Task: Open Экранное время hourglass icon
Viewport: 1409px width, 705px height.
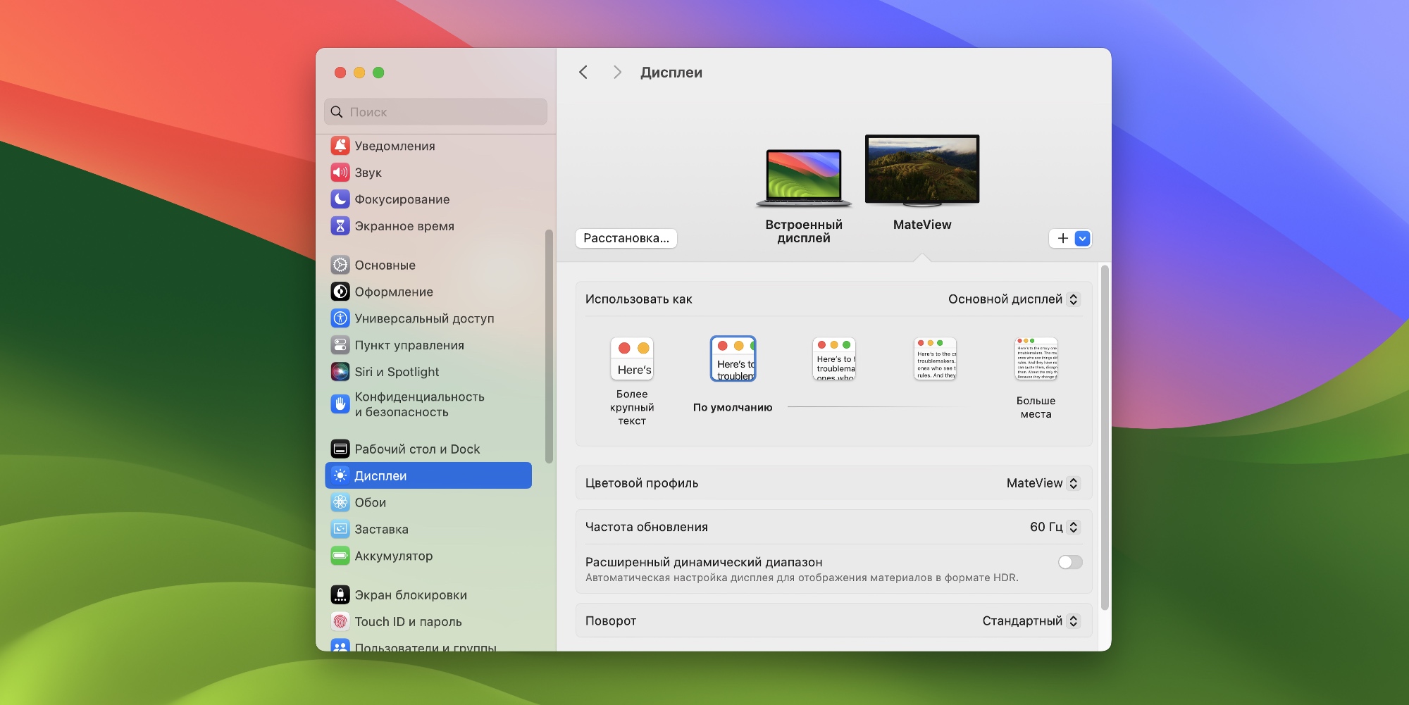Action: (x=340, y=226)
